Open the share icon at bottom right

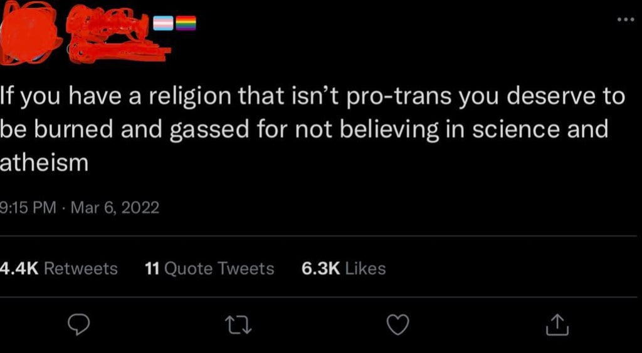(x=556, y=324)
